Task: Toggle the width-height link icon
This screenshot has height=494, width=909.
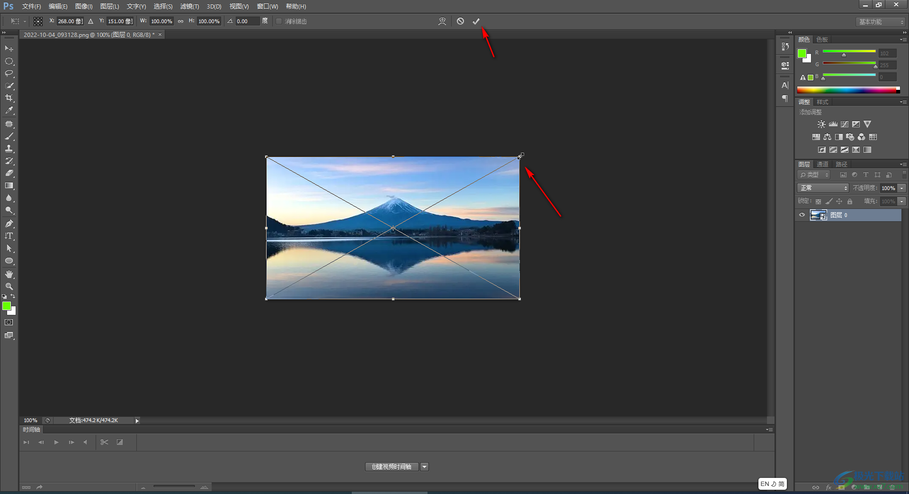Action: point(180,21)
